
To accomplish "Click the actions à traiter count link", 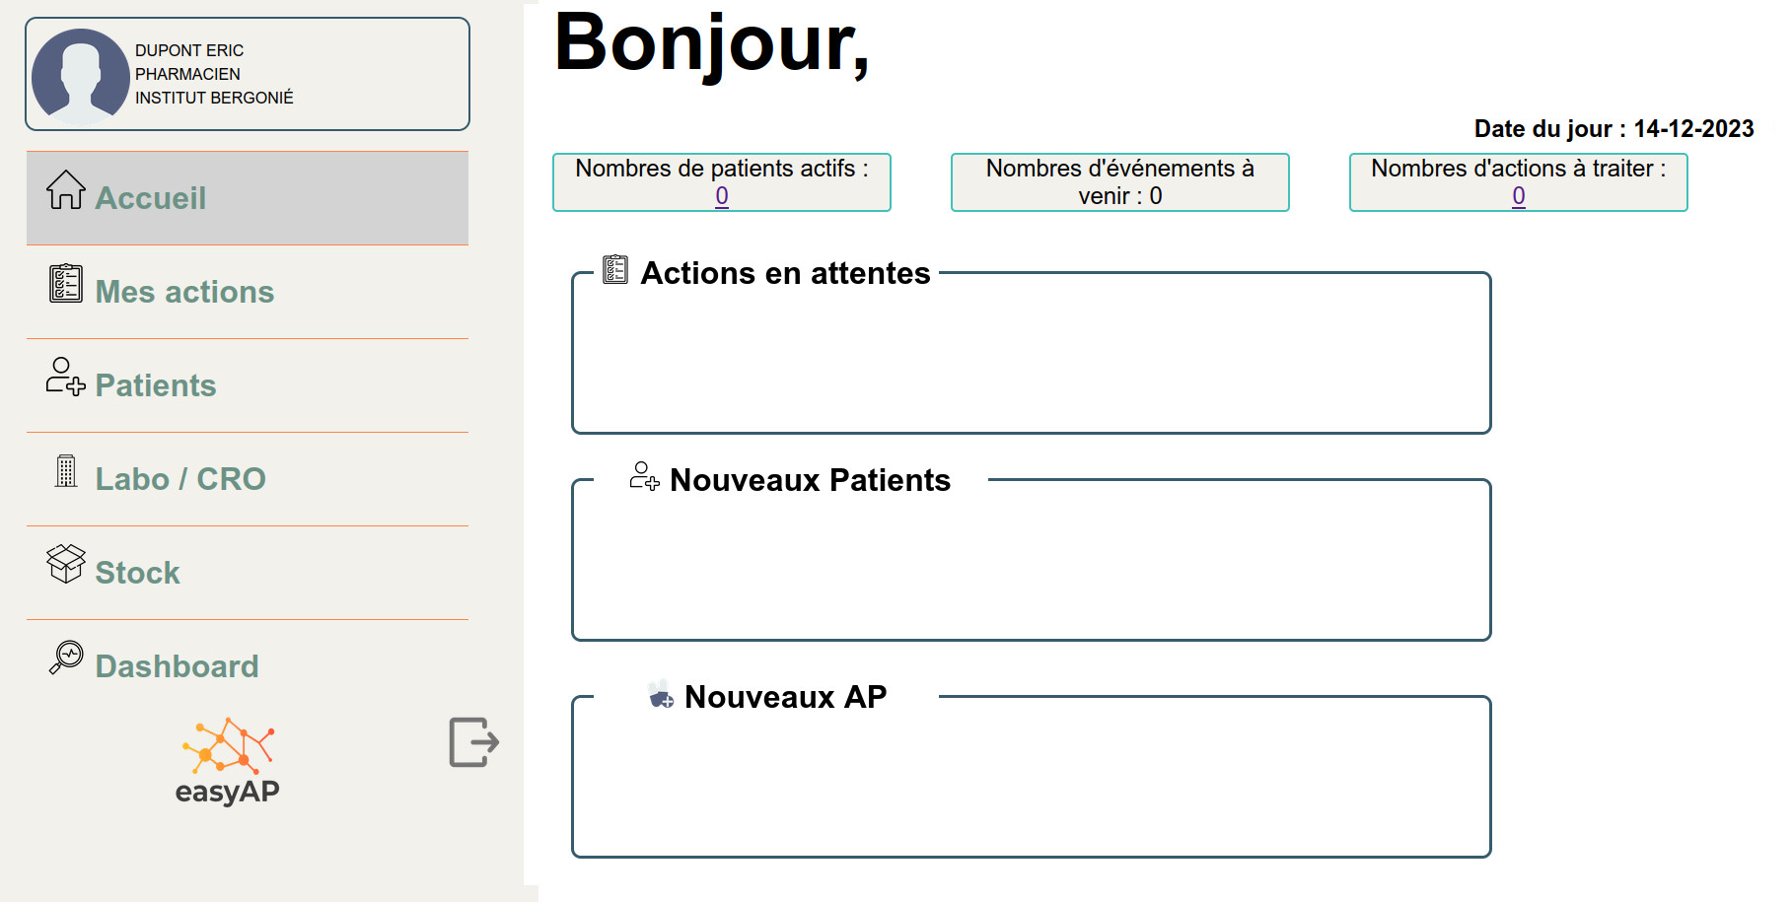I will click(x=1519, y=196).
